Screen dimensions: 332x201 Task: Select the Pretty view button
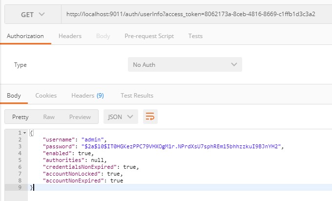coord(21,117)
